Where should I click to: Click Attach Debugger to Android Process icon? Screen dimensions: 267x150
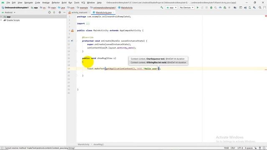click(x=225, y=7)
